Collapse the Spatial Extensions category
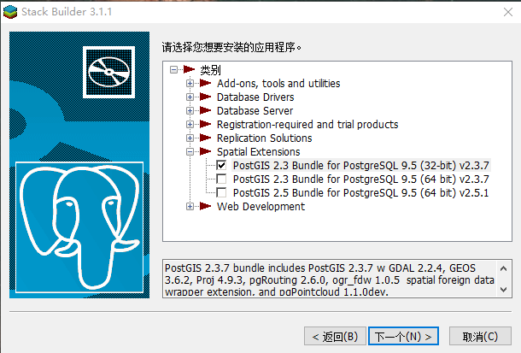This screenshot has height=353, width=521. click(190, 151)
